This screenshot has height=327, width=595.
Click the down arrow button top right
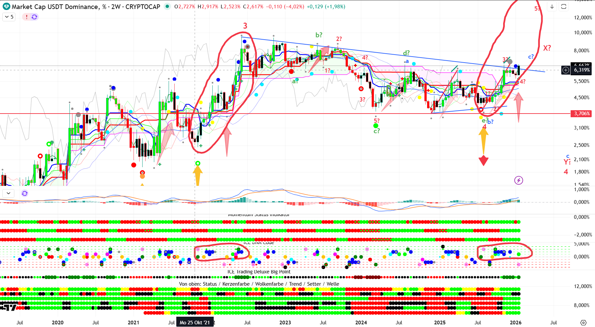click(552, 7)
